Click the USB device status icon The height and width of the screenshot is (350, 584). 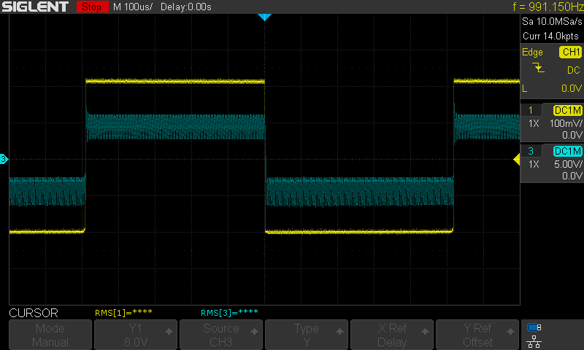534,327
